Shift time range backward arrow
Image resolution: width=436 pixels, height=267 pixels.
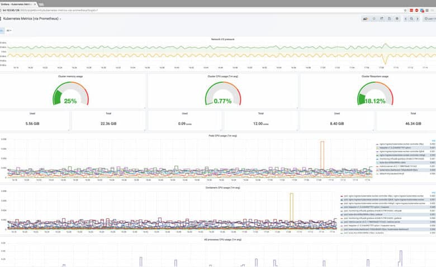pyautogui.click(x=406, y=18)
